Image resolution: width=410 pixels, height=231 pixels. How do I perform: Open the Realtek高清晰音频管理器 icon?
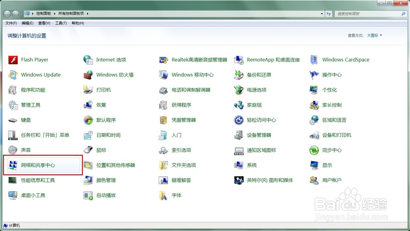pos(164,59)
